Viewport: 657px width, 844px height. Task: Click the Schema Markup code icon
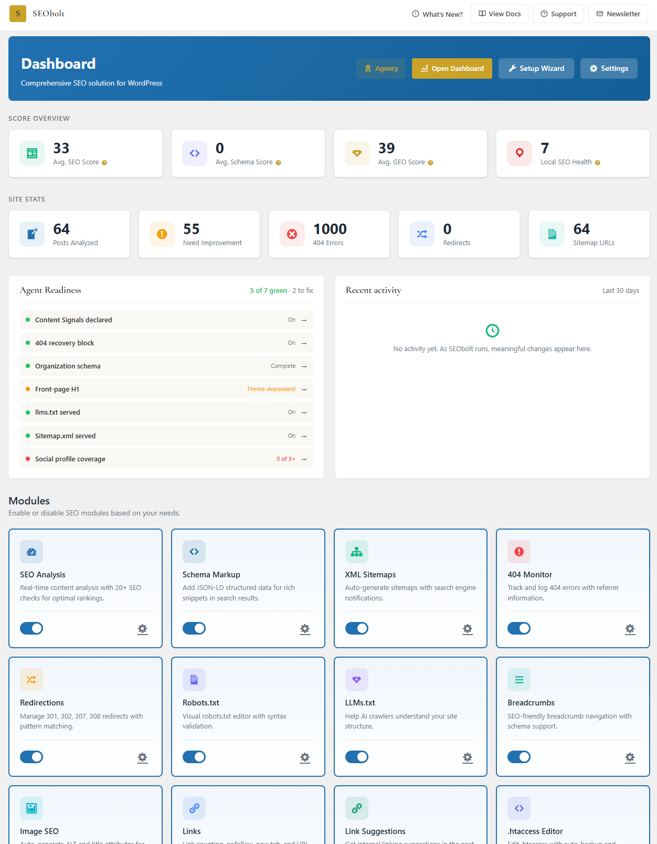click(x=194, y=552)
